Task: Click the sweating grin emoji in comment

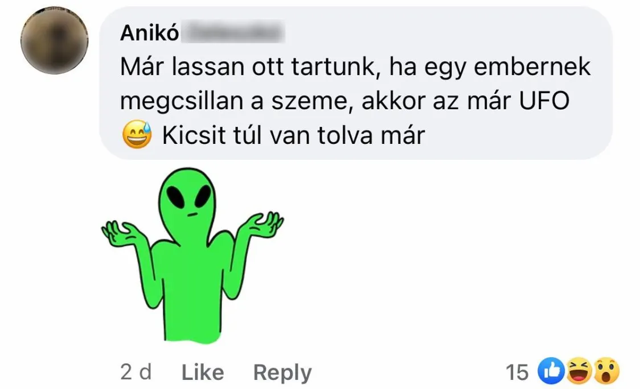Action: tap(137, 134)
